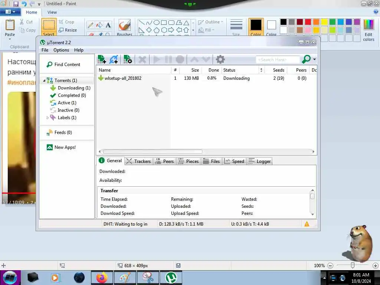Switch to Files tab

tap(211, 161)
